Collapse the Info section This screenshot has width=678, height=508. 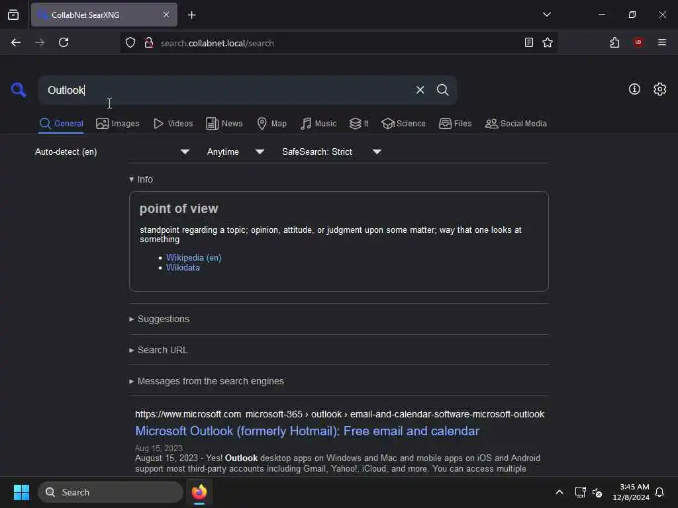[141, 179]
